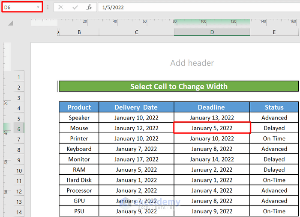Click the Deadline column header cell
The height and width of the screenshot is (217, 300).
212,107
